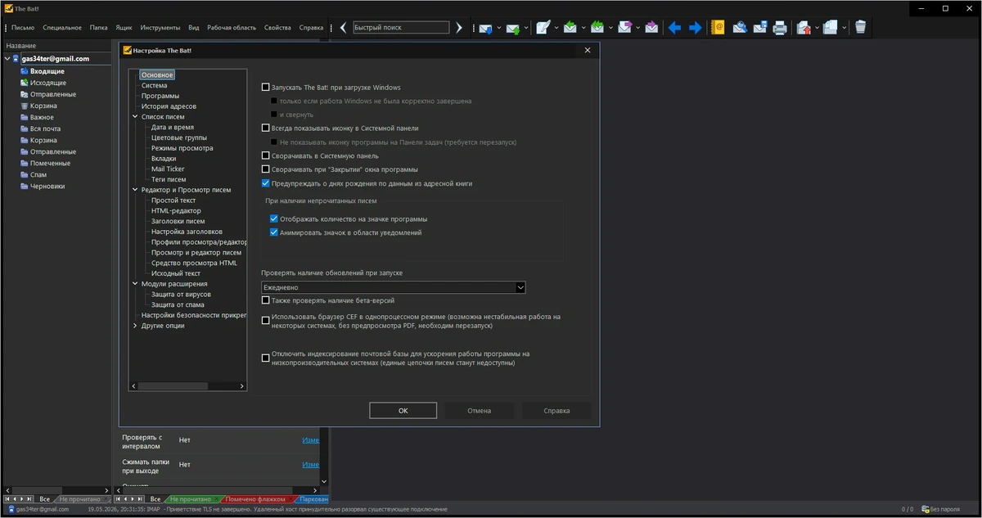Collapse 'Редактор и Просмотр писем' tree node
The width and height of the screenshot is (982, 518).
click(x=135, y=190)
